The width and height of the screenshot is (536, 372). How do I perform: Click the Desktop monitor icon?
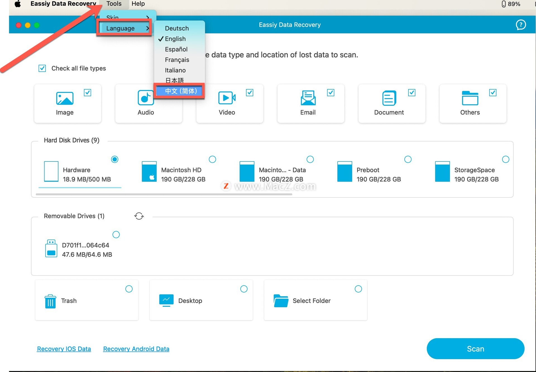coord(166,300)
